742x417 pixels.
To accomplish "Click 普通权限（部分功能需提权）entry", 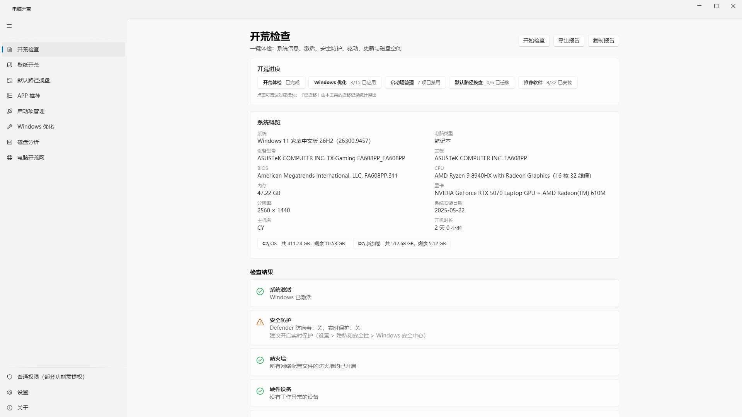I will (x=63, y=377).
